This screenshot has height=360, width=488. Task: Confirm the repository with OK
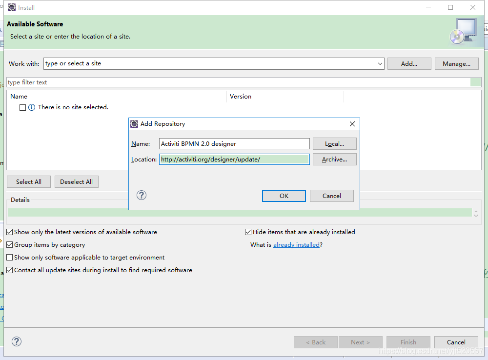pos(284,196)
